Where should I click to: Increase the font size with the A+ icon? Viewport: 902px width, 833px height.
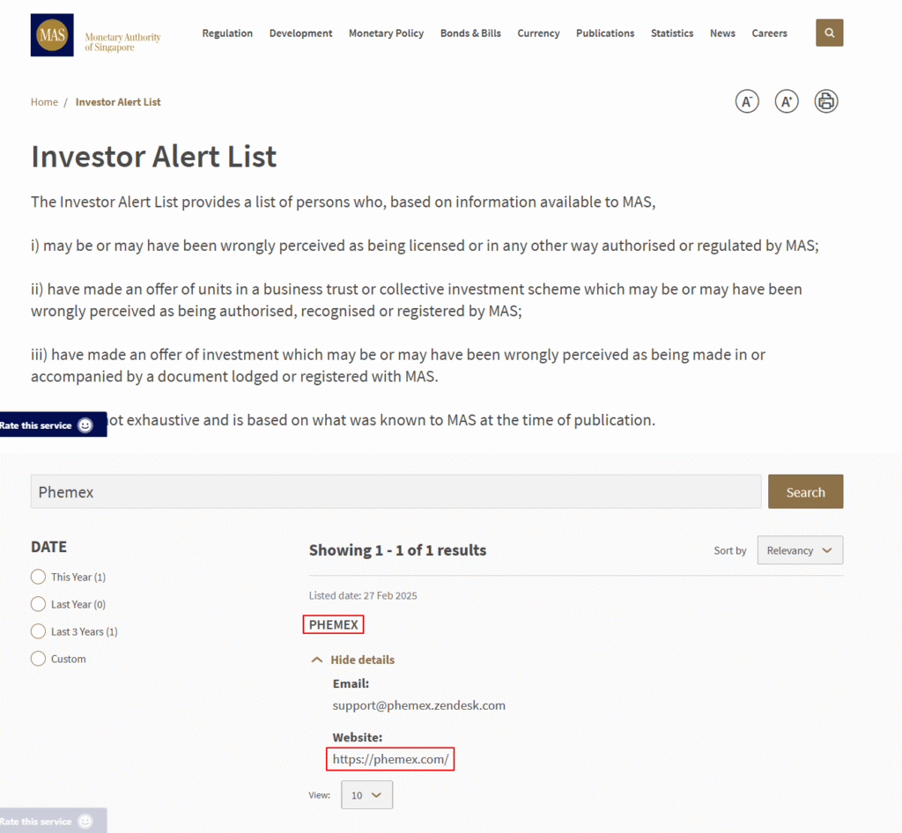tap(786, 101)
